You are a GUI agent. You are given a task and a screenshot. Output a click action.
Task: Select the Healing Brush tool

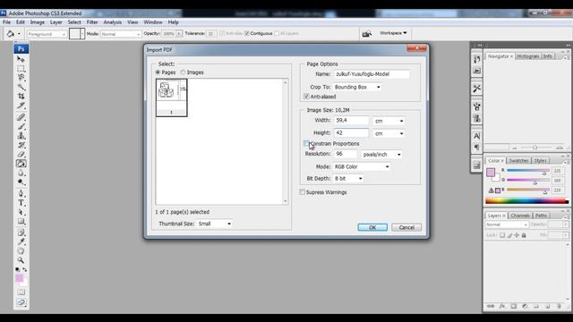click(21, 117)
